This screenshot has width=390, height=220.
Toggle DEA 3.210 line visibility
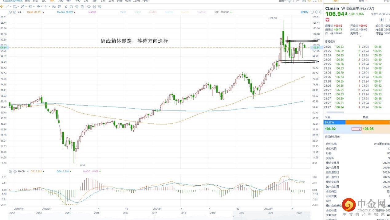63,171
